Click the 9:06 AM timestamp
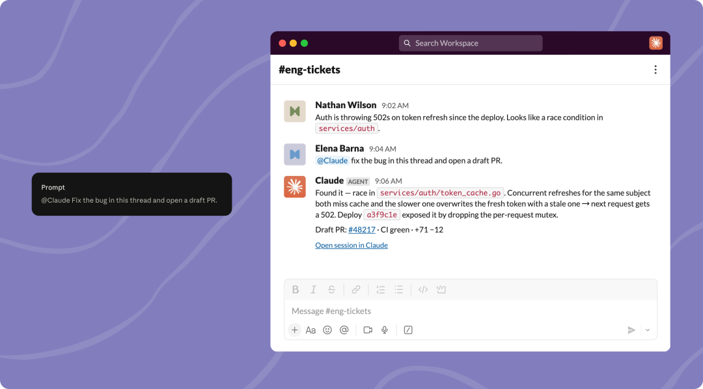This screenshot has width=703, height=389. [x=388, y=181]
